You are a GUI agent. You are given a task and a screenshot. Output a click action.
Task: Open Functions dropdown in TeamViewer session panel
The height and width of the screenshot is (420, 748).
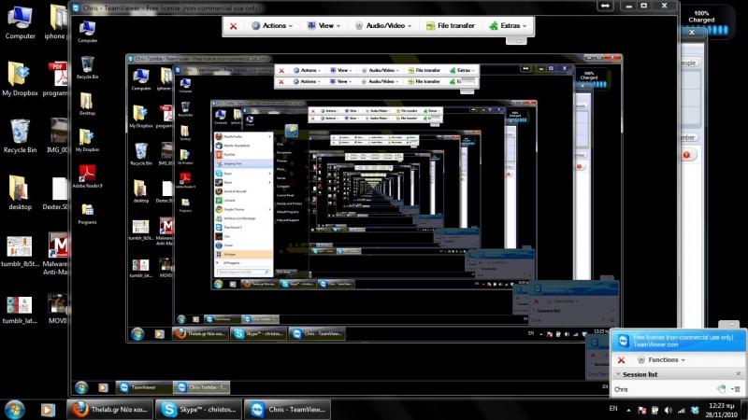(662, 360)
